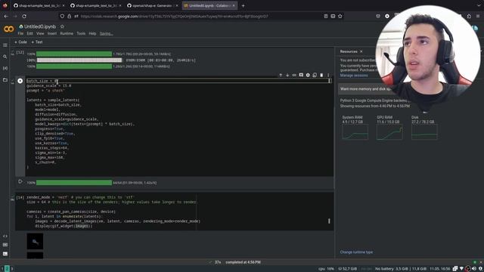Run the batch_size code cell
The height and width of the screenshot is (272, 484).
(x=20, y=81)
